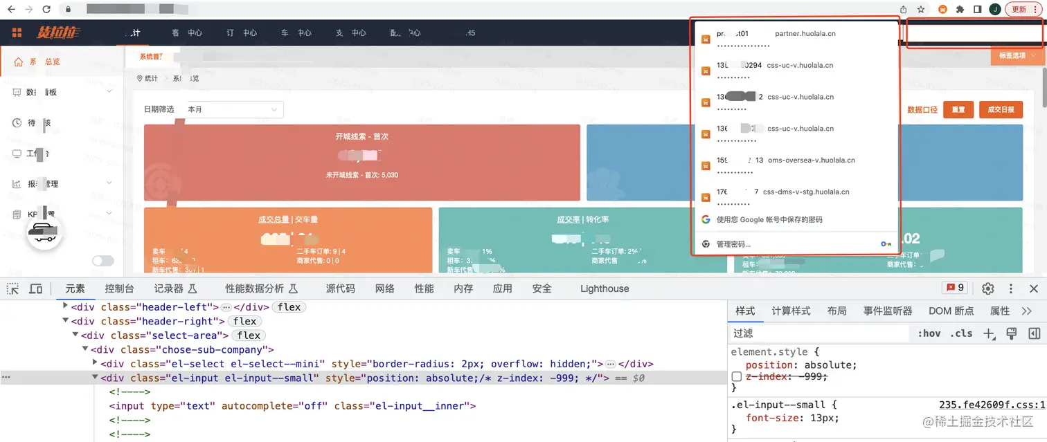Click the app grid icon beside the logo
Viewport: 1047px width, 442px height.
pos(17,33)
